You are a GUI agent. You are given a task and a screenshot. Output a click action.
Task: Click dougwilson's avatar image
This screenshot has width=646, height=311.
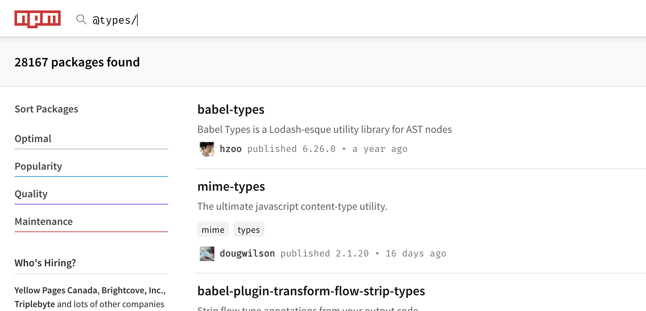(207, 253)
